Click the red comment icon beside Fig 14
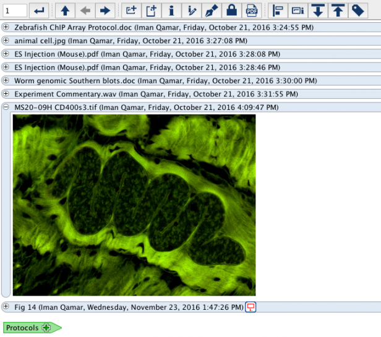The height and width of the screenshot is (337, 381). [250, 307]
